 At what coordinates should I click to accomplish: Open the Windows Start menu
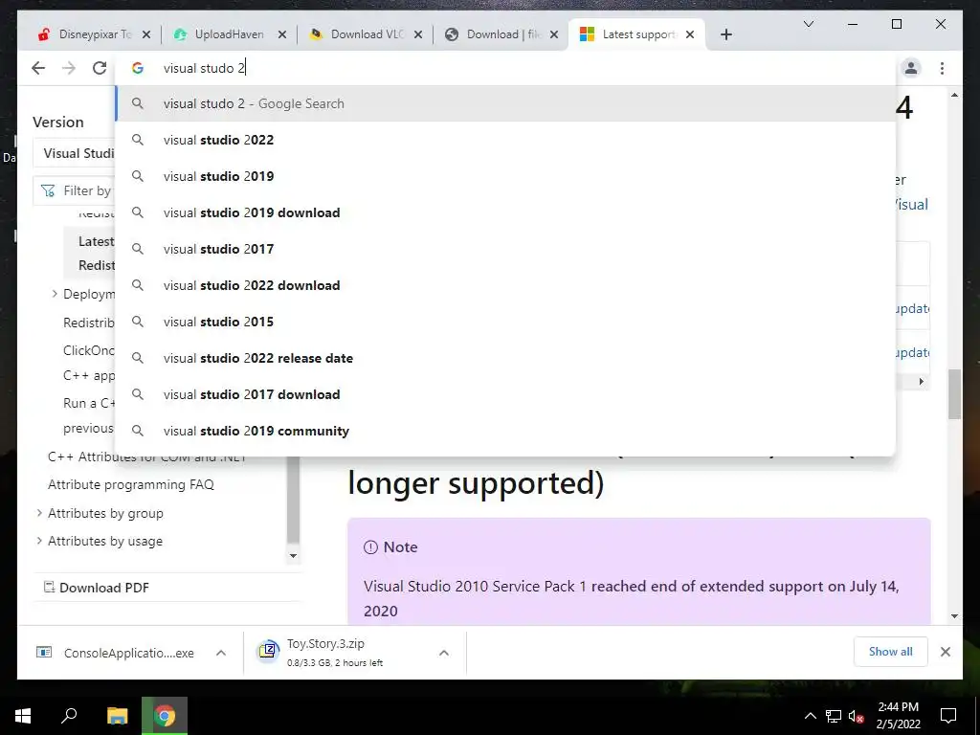click(x=23, y=716)
